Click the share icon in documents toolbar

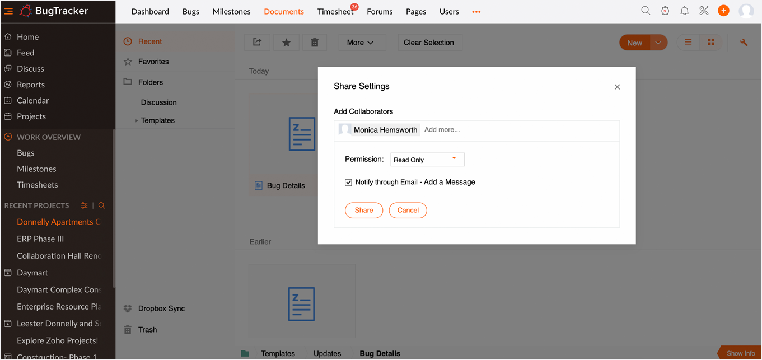257,43
